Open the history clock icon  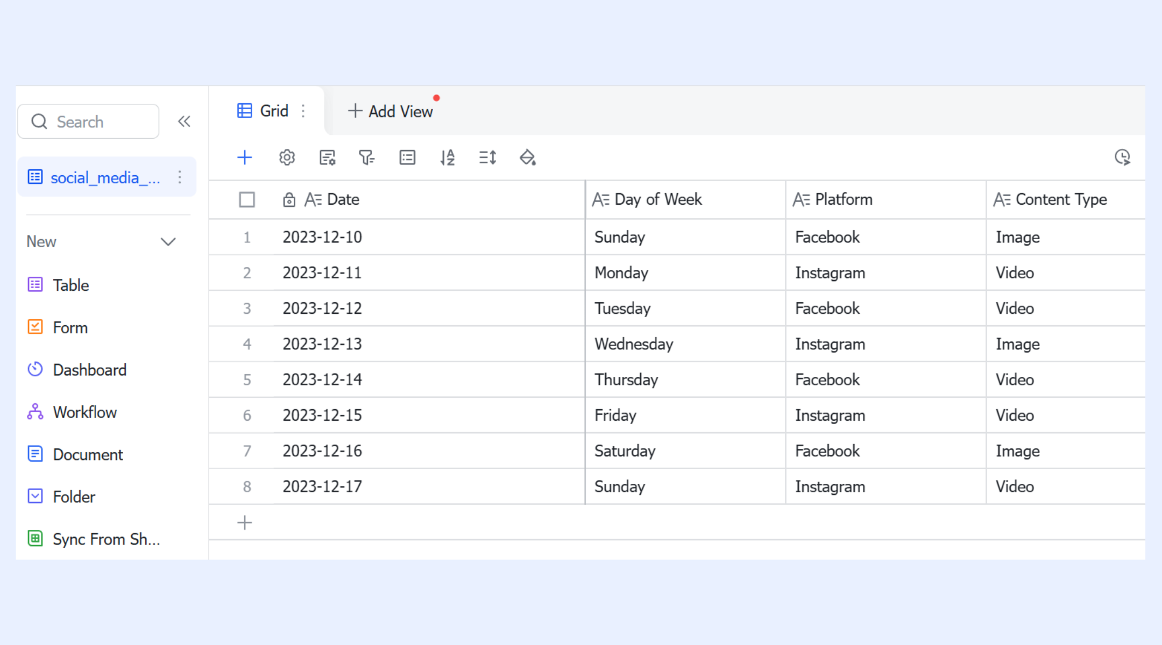[1122, 157]
